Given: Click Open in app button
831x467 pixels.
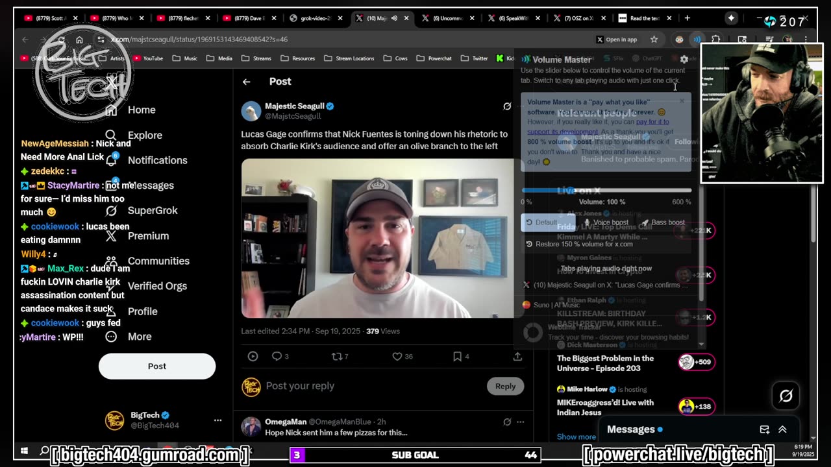Looking at the screenshot, I should pyautogui.click(x=617, y=40).
